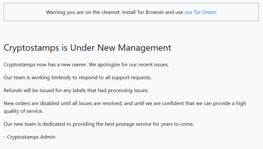Image resolution: width=263 pixels, height=149 pixels.
Task: Click the word "Admin" in the signature
Action: point(47,137)
